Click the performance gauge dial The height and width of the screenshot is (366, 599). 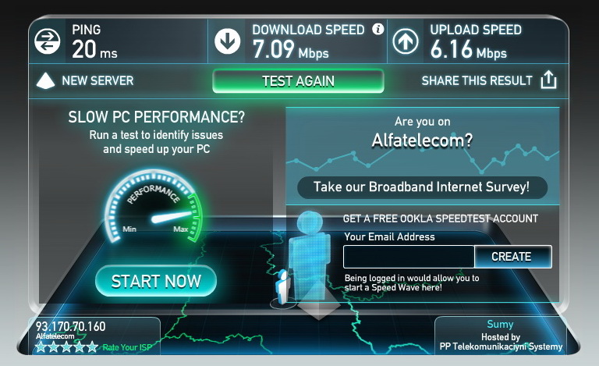point(154,207)
